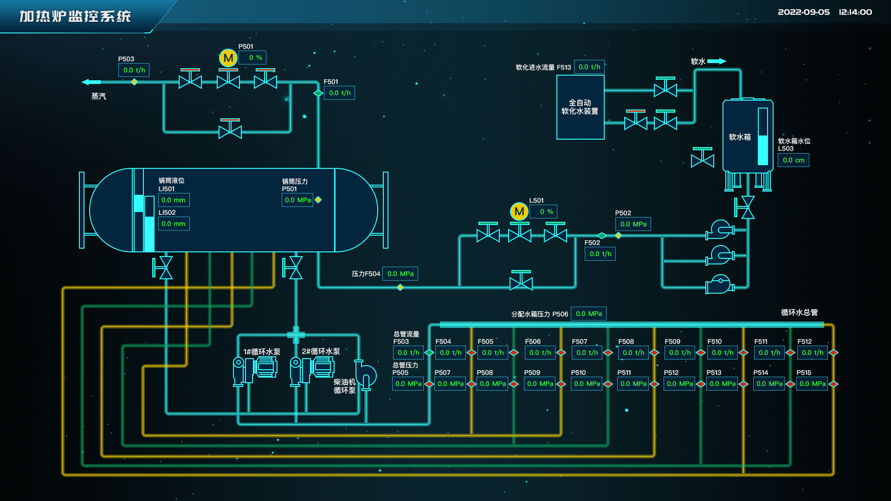Click the topmost circulation pump icon near 软水箱
This screenshot has height=501, width=891.
[x=720, y=229]
